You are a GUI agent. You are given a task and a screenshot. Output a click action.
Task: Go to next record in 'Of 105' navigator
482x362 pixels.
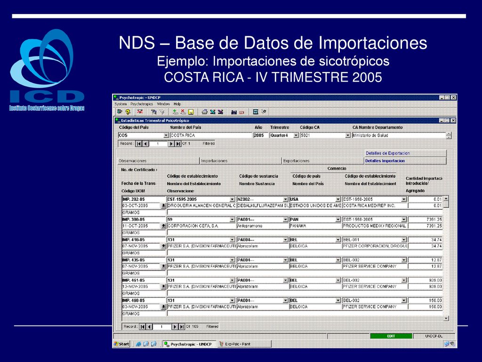175,327
